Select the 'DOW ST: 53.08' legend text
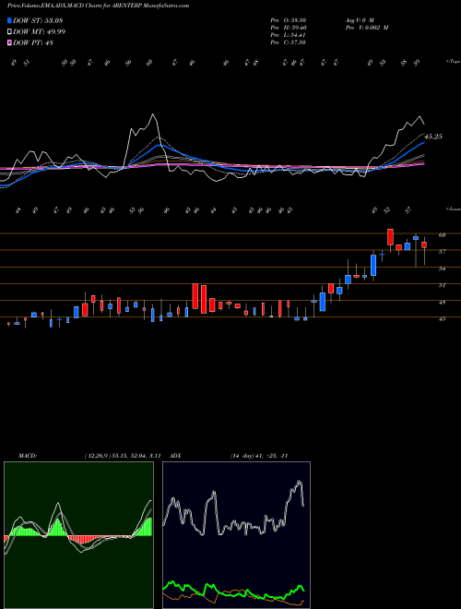 [38, 20]
